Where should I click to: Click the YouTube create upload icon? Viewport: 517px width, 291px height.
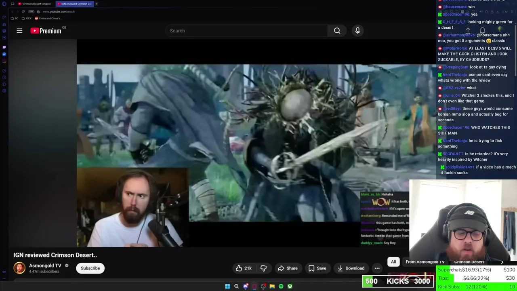coord(468,31)
